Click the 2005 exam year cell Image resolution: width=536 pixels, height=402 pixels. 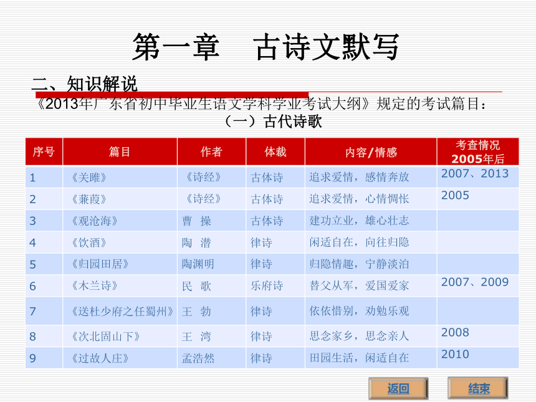point(478,199)
